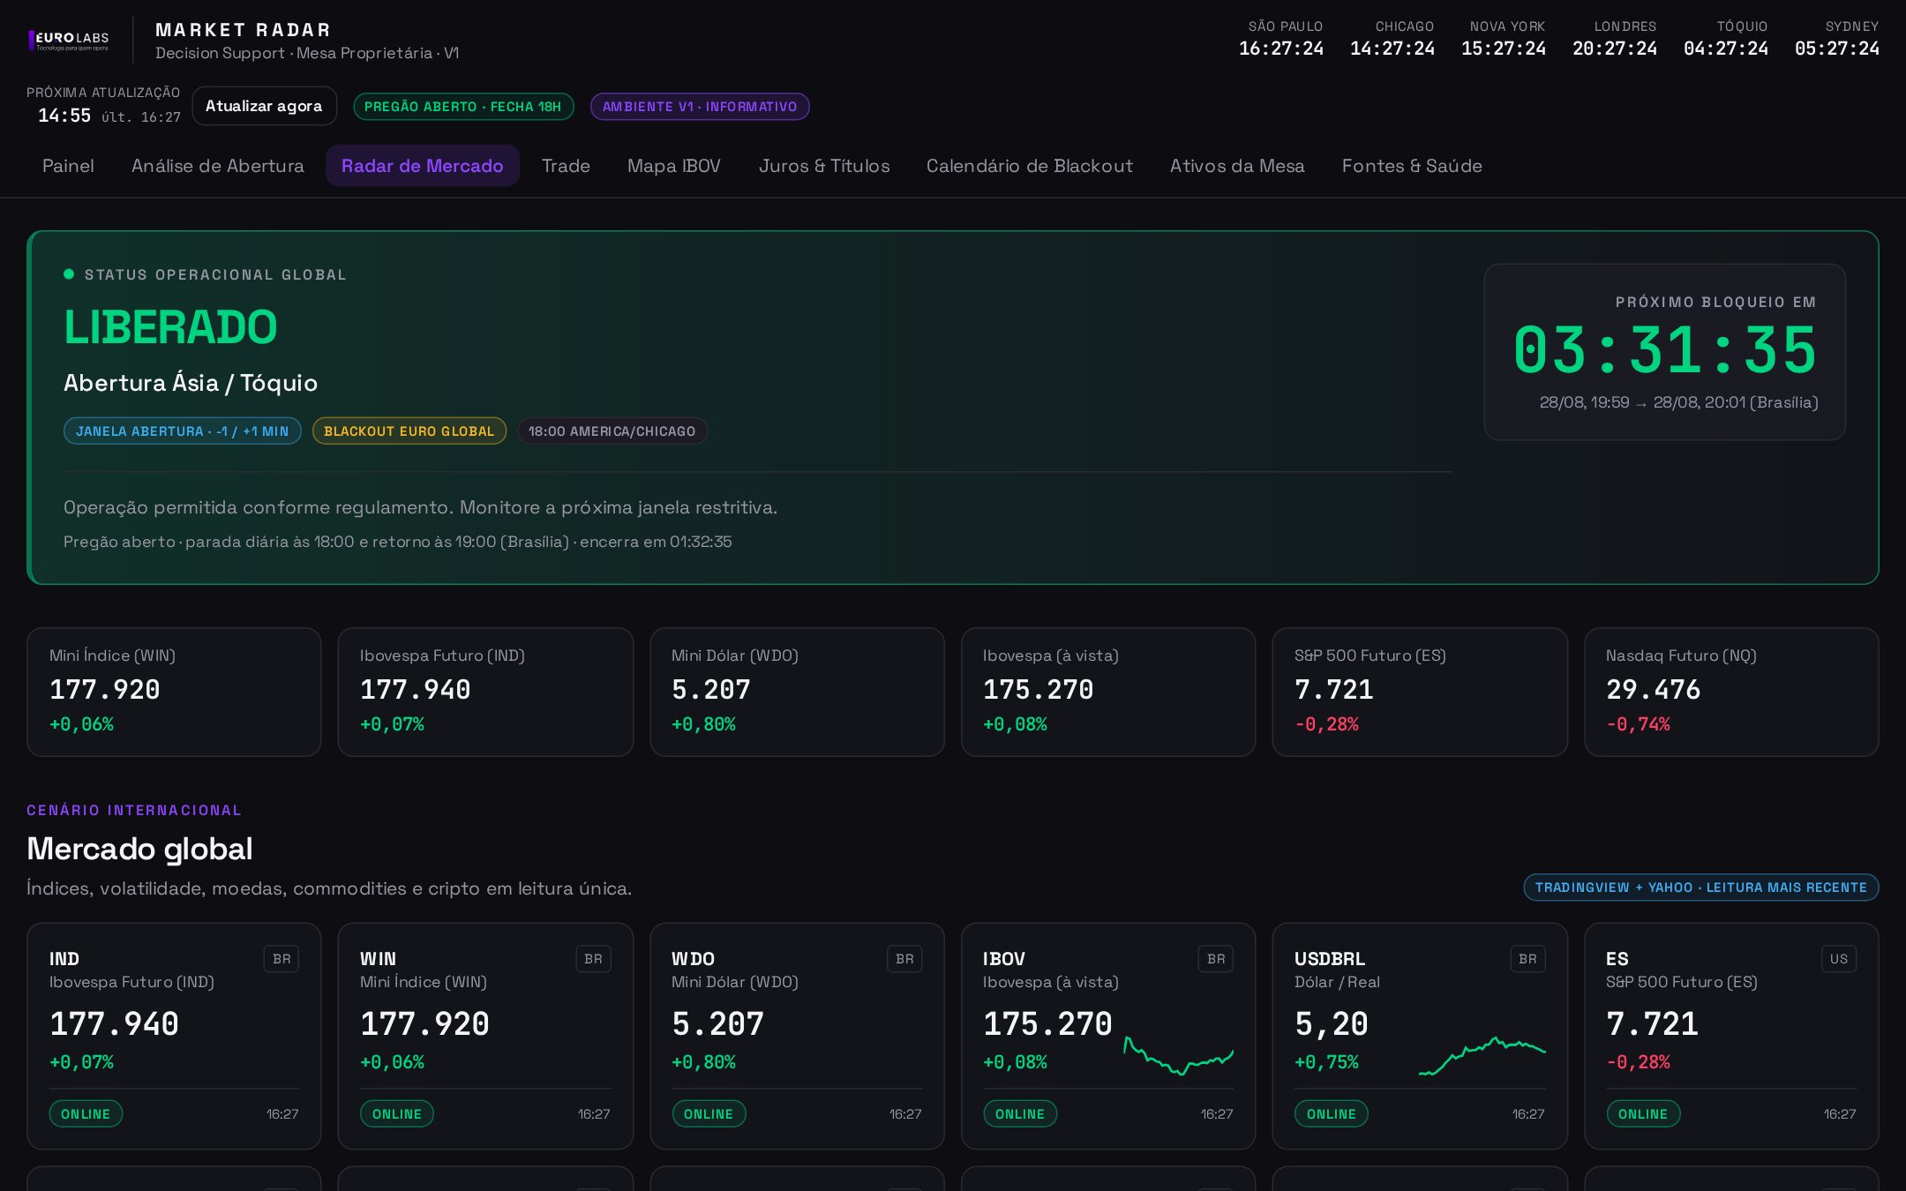
Task: Click the USDBRL 5,20 price value
Action: (x=1331, y=1024)
